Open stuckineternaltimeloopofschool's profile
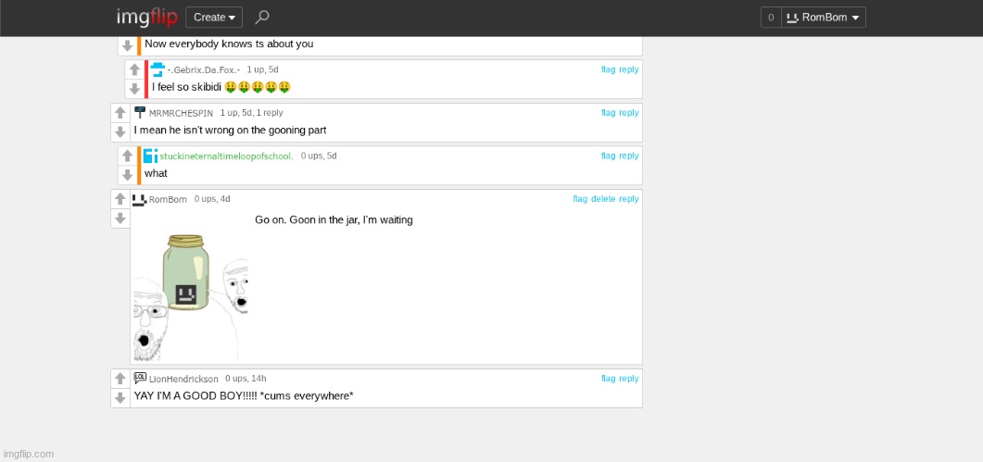This screenshot has width=983, height=462. click(x=226, y=156)
